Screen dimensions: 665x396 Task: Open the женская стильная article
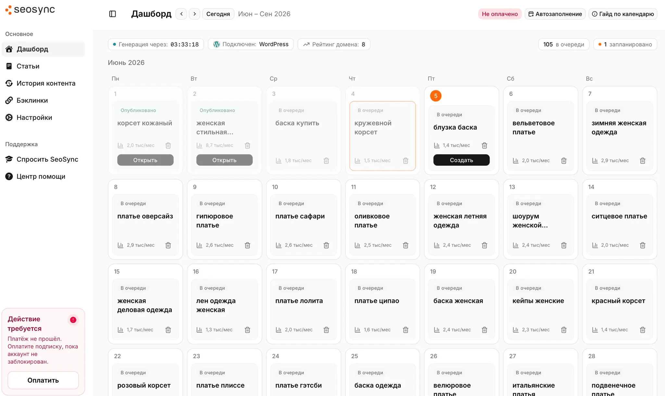pos(224,160)
